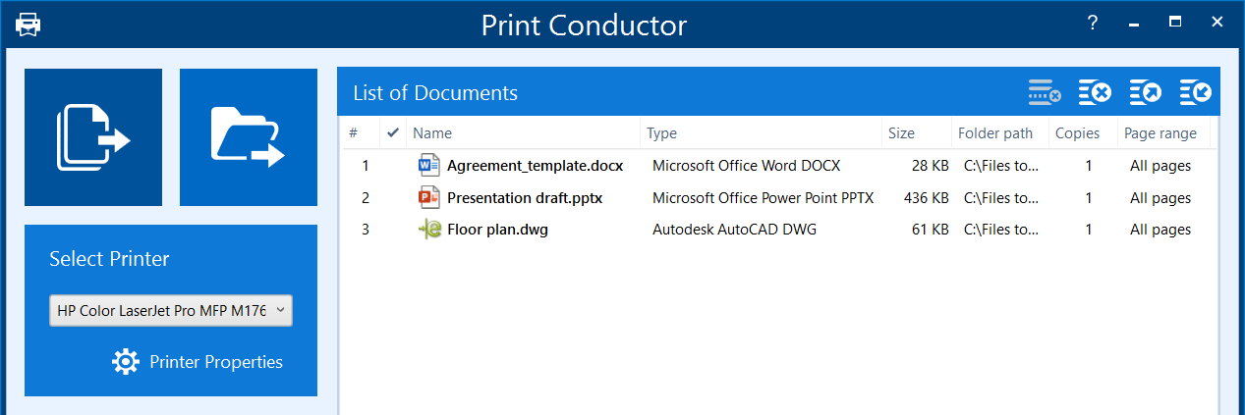Toggle the checkmark column header

[394, 133]
